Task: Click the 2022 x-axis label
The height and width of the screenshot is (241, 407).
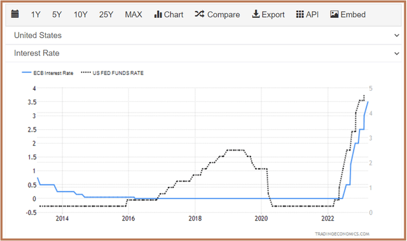Action: [x=328, y=219]
